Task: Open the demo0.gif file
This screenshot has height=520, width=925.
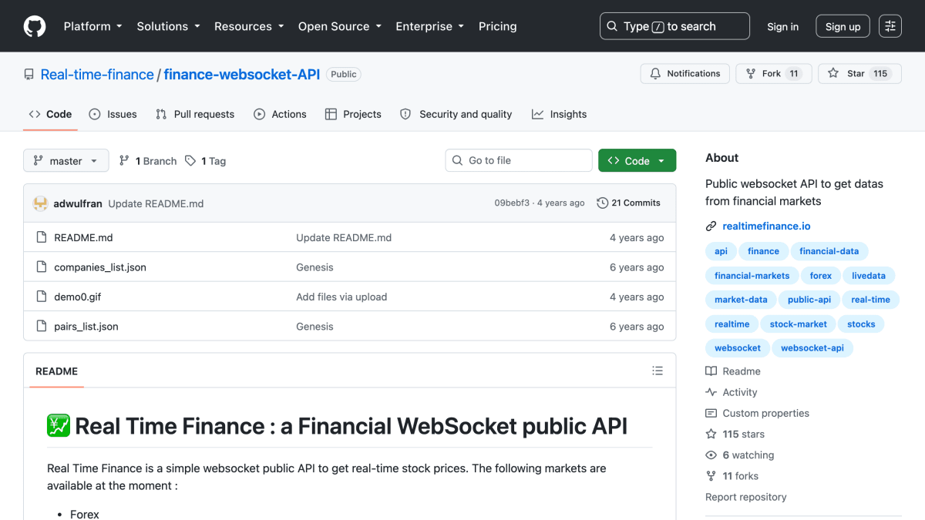Action: click(77, 297)
